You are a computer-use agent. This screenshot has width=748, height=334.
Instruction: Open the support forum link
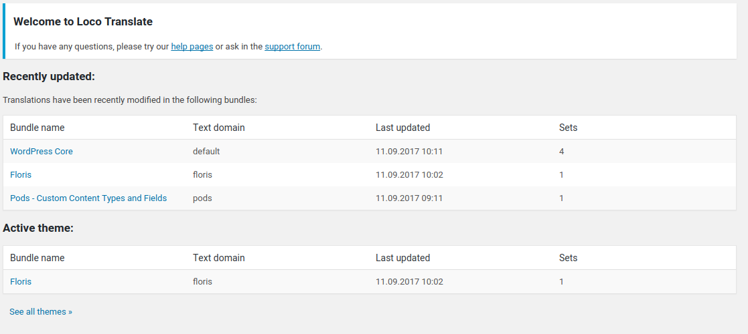click(293, 47)
